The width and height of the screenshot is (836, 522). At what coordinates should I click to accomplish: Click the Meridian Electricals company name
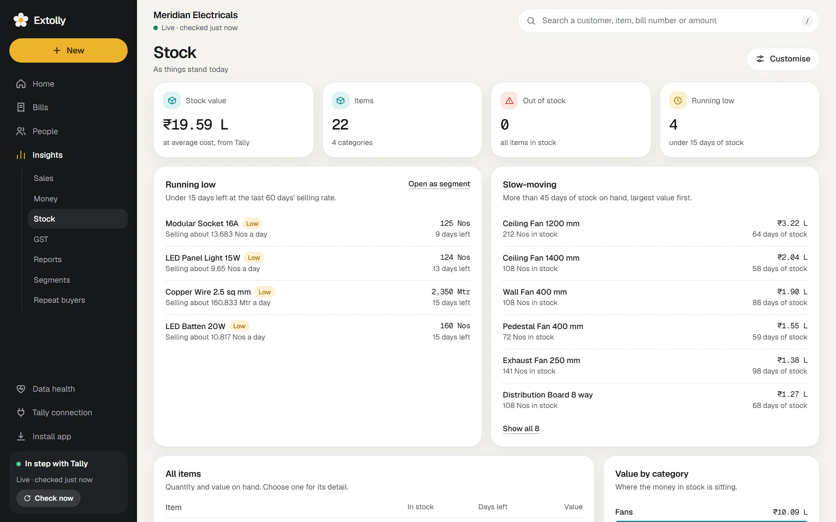point(195,15)
